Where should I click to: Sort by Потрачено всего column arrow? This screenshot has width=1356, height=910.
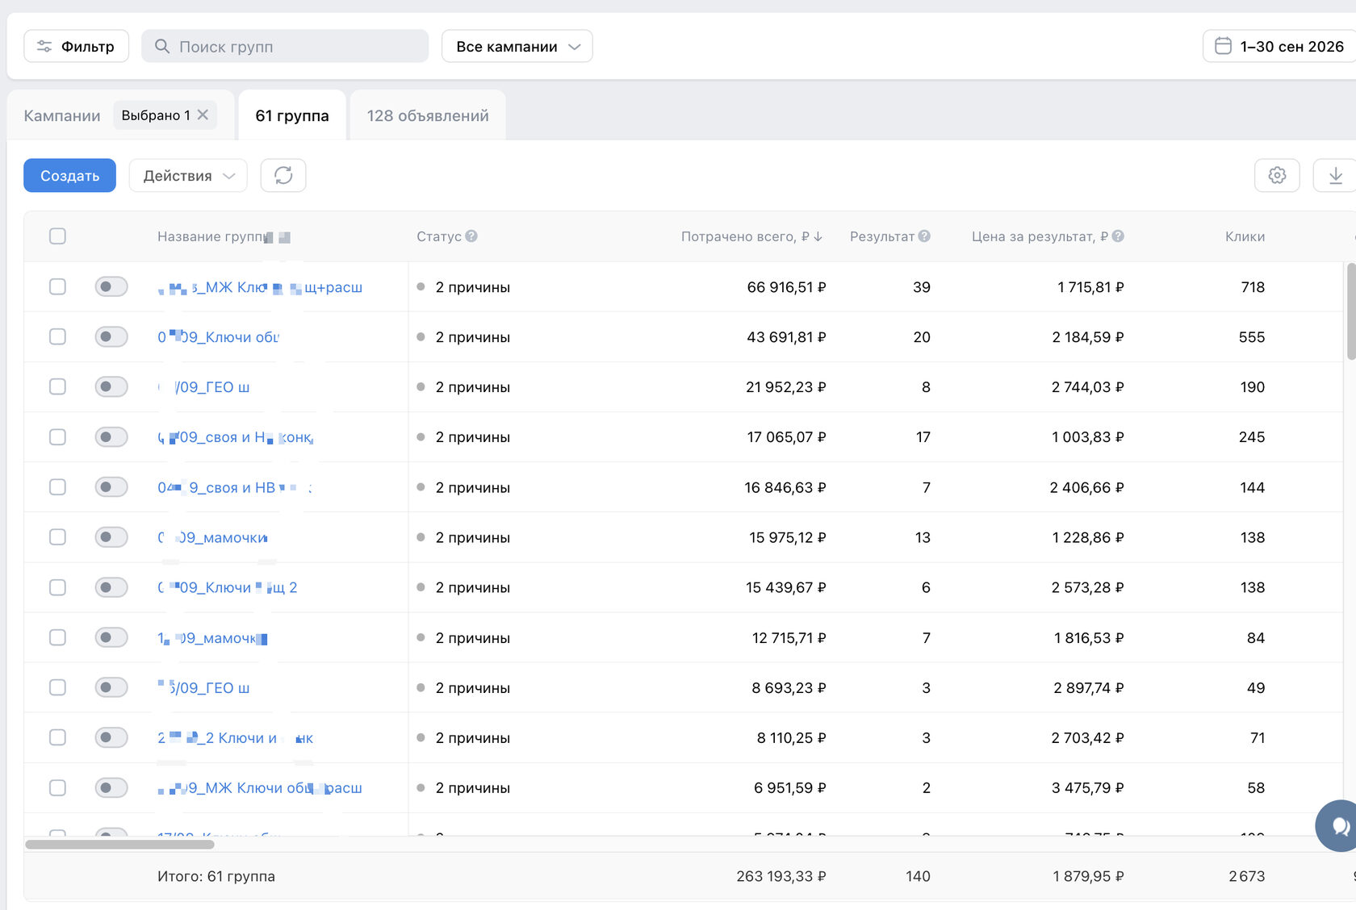coord(818,236)
